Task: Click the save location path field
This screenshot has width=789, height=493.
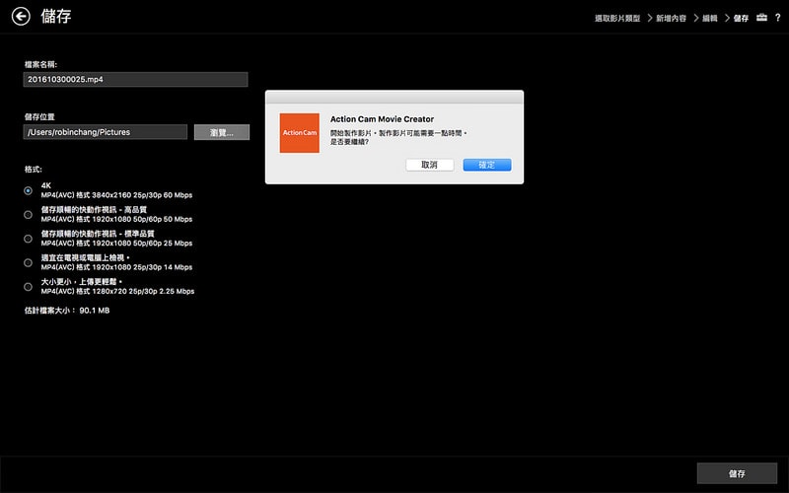Action: tap(106, 132)
